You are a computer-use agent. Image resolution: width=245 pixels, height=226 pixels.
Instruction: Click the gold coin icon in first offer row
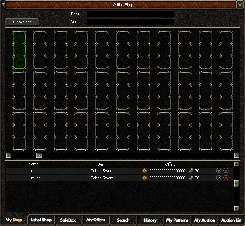point(145,170)
